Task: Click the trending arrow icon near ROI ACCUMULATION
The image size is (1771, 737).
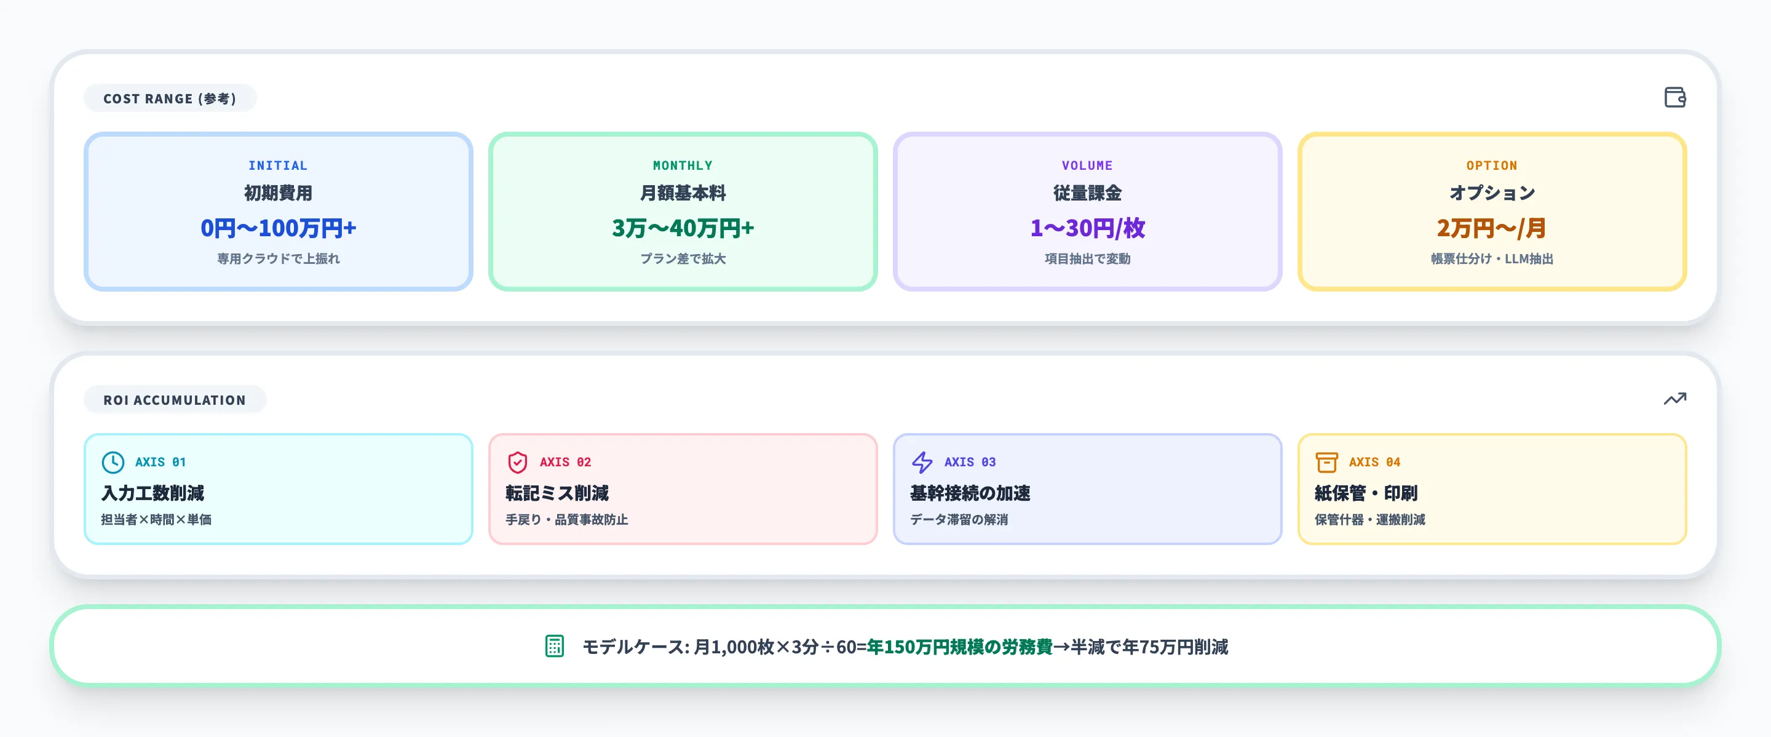Action: tap(1676, 399)
